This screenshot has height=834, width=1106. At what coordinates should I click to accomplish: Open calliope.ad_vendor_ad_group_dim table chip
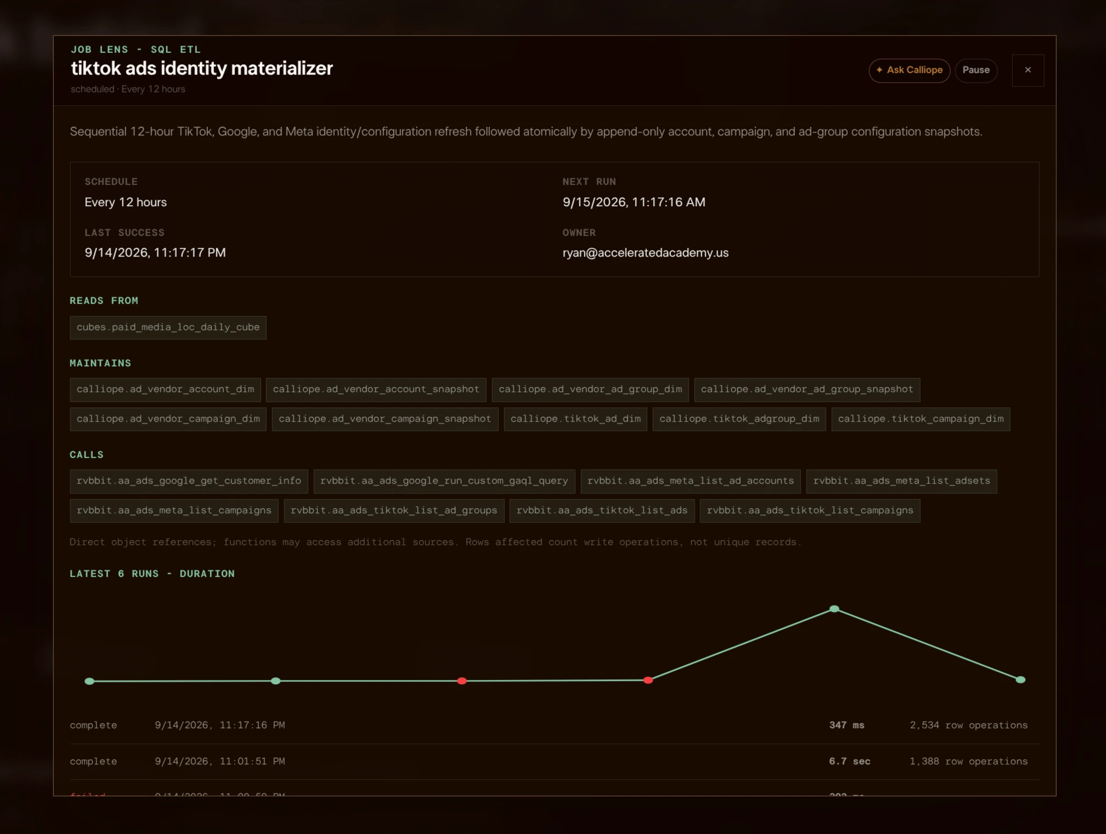click(590, 389)
